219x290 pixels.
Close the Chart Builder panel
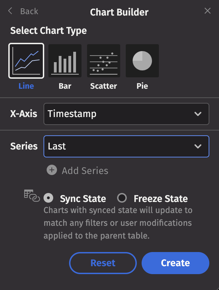pos(208,11)
